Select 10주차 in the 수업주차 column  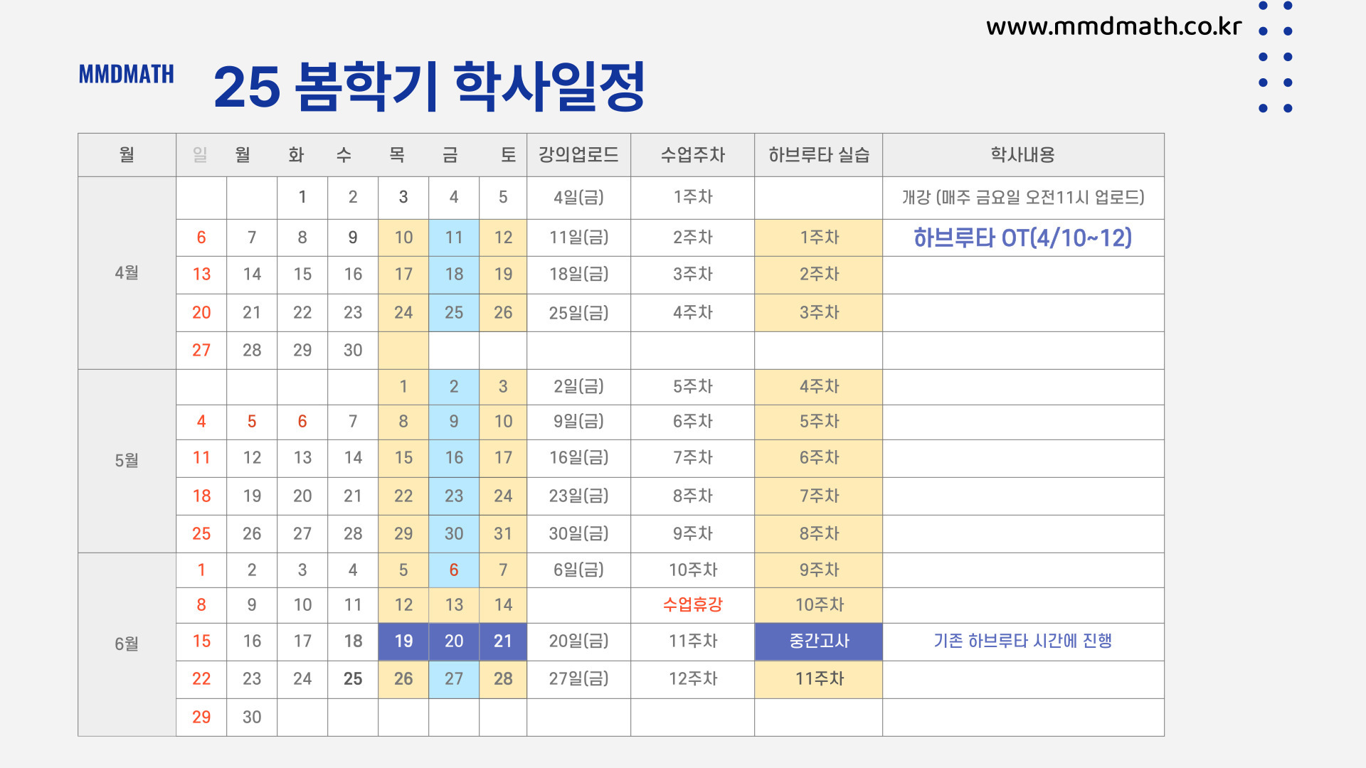(692, 570)
